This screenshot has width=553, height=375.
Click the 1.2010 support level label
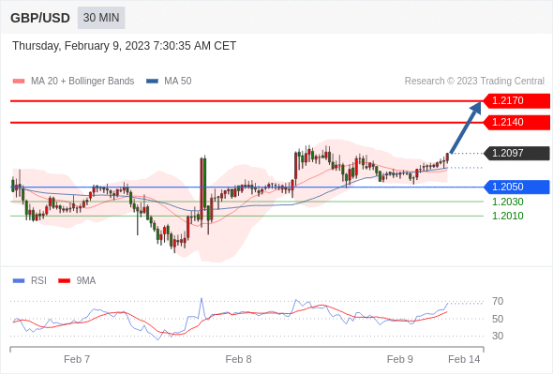[507, 216]
